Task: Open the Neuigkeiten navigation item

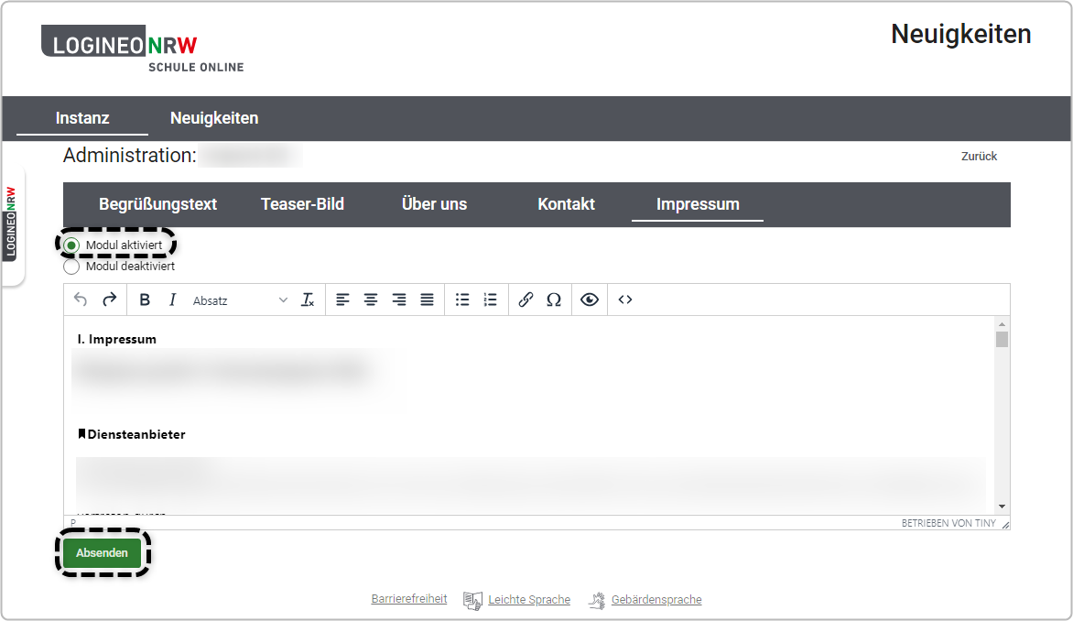Action: pyautogui.click(x=214, y=118)
